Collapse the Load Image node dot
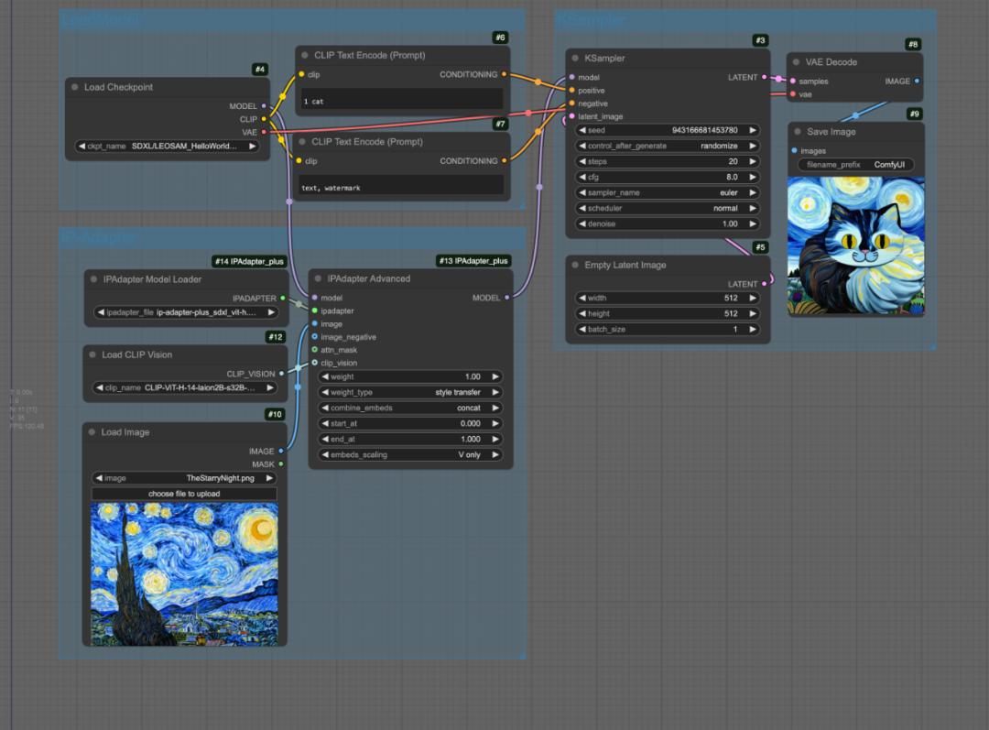Viewport: 989px width, 730px height. tap(92, 432)
